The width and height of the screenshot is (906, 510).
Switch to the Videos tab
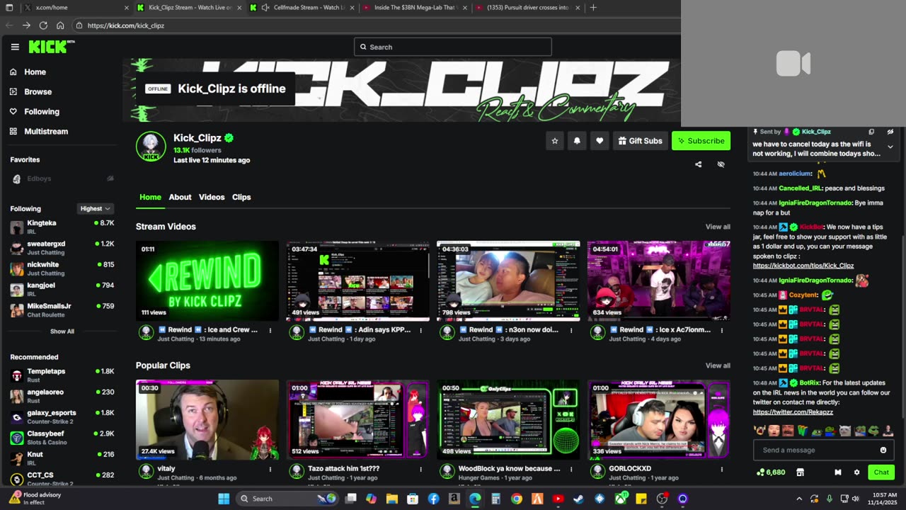point(212,197)
